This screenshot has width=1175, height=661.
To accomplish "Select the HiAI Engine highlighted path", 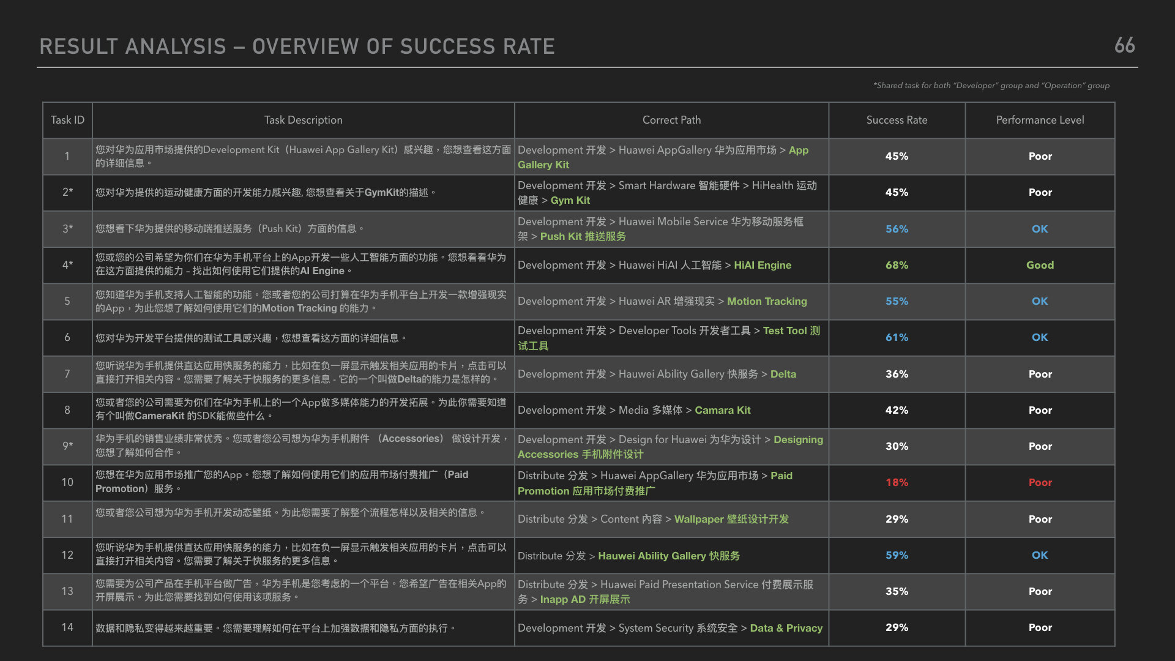I will click(762, 265).
